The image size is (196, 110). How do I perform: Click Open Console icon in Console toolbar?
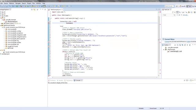coord(191,80)
